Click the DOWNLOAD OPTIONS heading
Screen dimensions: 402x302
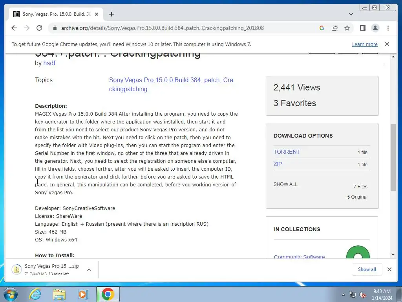click(303, 136)
